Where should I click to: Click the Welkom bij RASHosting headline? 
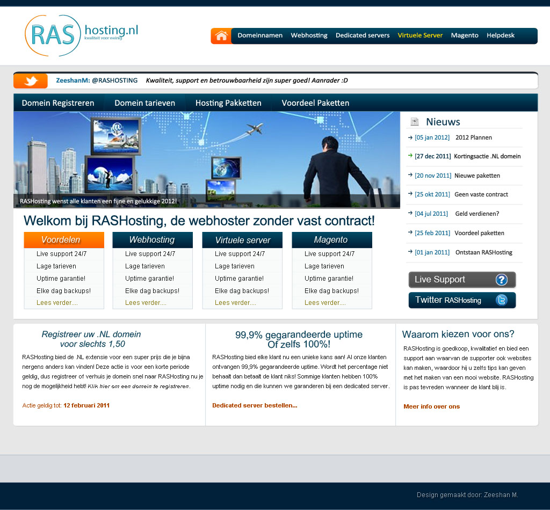pos(199,221)
